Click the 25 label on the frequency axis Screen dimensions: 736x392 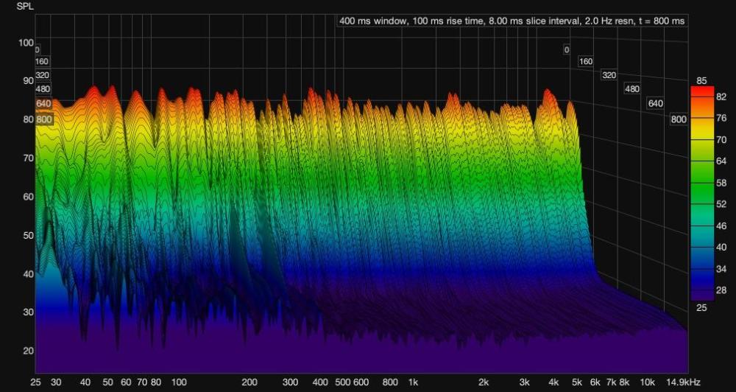[35, 382]
